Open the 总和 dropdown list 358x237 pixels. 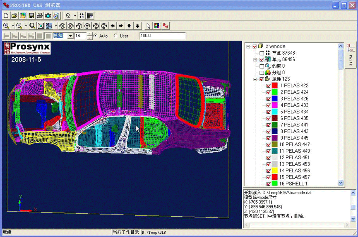pyautogui.click(x=70, y=36)
